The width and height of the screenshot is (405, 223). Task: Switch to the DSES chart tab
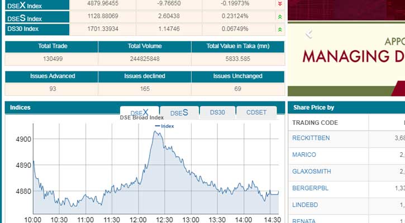coord(179,113)
